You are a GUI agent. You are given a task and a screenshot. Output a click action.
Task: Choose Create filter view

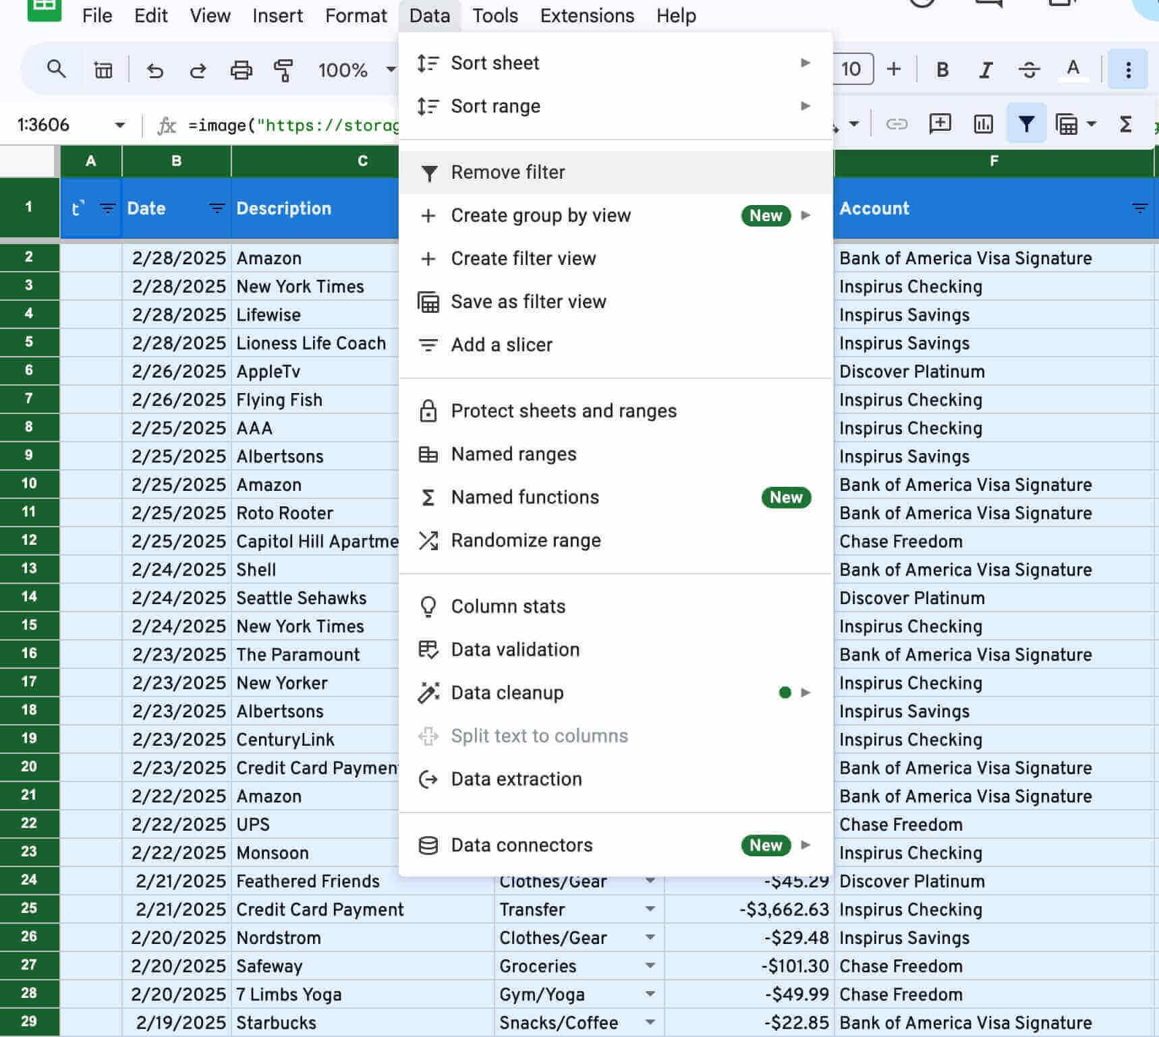pyautogui.click(x=615, y=259)
